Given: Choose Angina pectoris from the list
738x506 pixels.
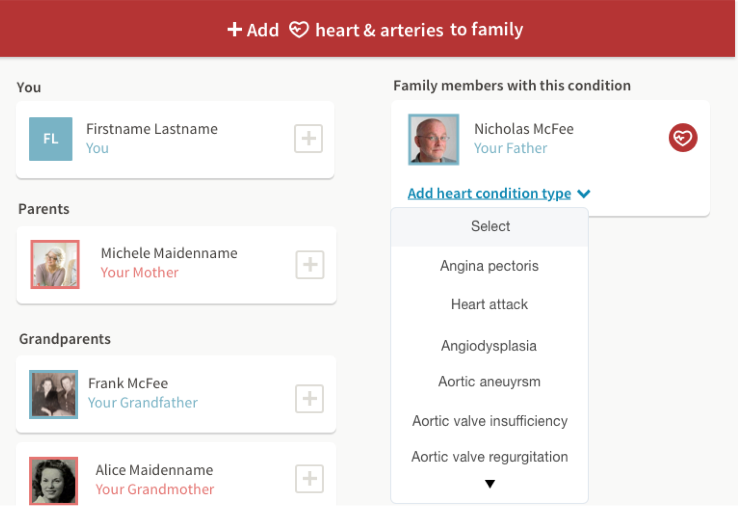Looking at the screenshot, I should click(x=490, y=266).
